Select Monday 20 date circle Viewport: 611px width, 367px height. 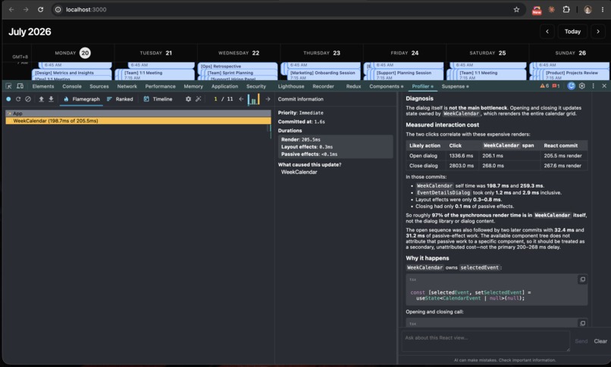pos(85,53)
